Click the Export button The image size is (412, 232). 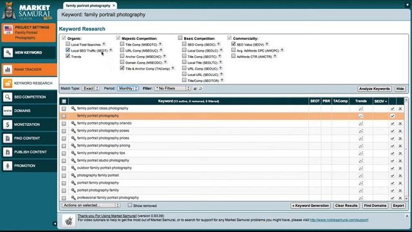coord(398,206)
